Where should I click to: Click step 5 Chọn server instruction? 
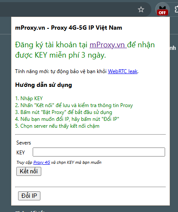[57, 126]
